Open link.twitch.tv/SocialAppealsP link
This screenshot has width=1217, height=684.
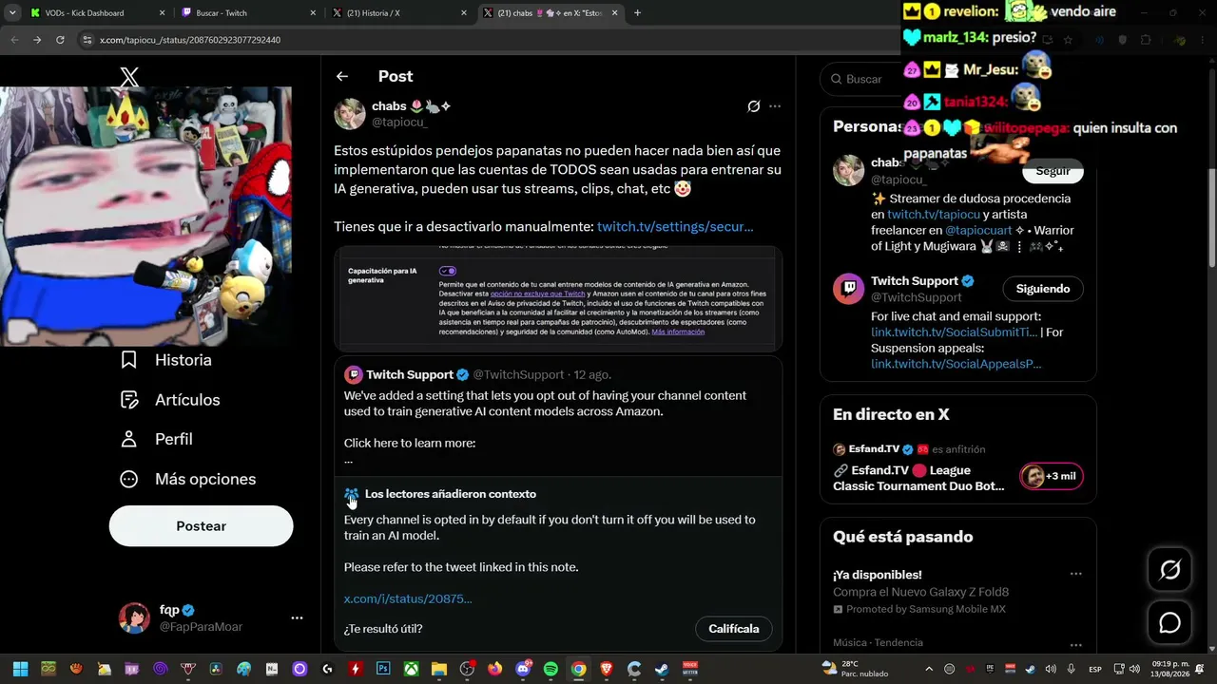point(956,364)
